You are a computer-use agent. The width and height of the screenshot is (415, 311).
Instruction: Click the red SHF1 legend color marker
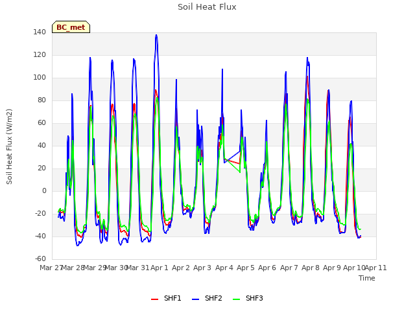tap(154, 299)
